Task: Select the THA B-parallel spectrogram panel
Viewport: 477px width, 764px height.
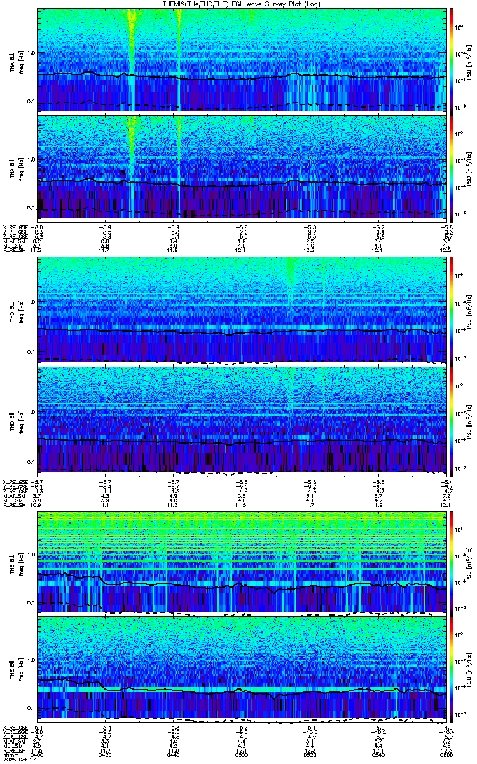Action: (x=241, y=166)
